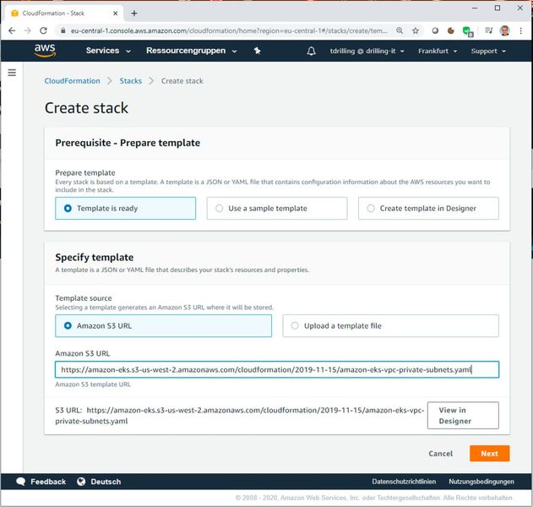Open the Frankfurt region selector
The width and height of the screenshot is (533, 507).
[x=438, y=51]
